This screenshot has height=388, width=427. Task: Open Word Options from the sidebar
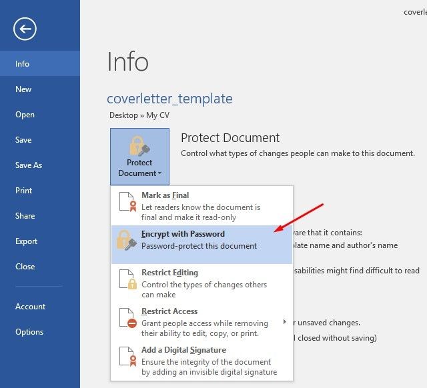pyautogui.click(x=29, y=332)
